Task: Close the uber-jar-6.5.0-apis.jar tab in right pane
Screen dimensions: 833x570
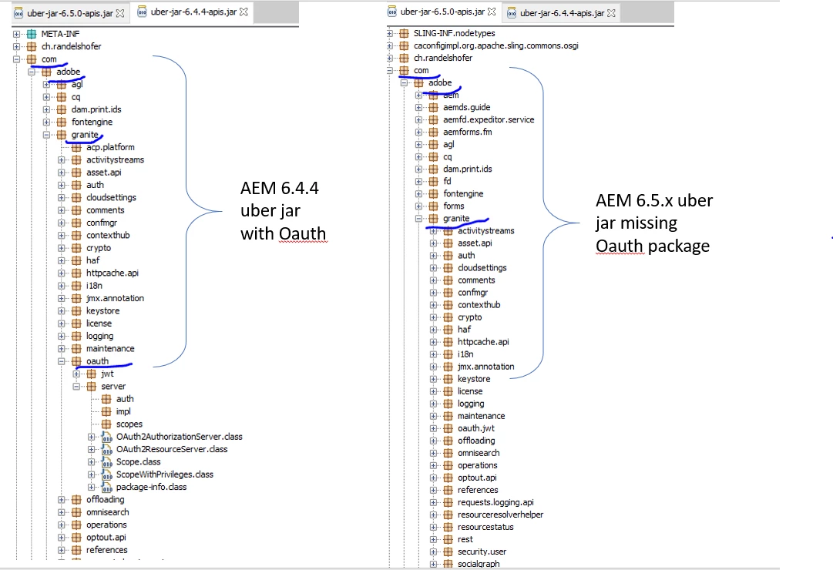Action: tap(492, 12)
